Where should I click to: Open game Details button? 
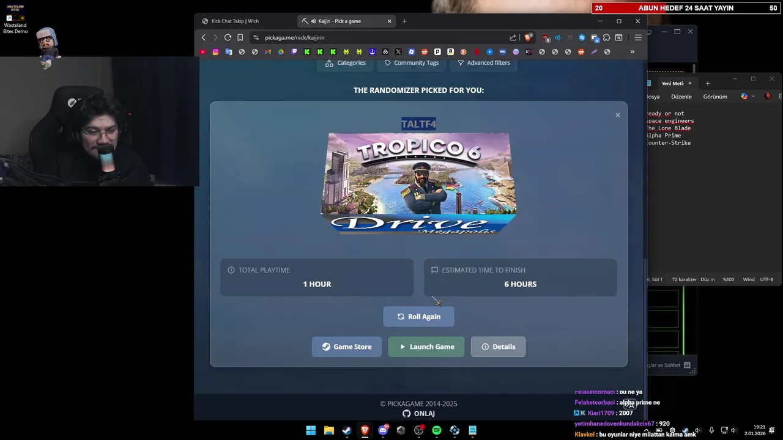pyautogui.click(x=498, y=346)
